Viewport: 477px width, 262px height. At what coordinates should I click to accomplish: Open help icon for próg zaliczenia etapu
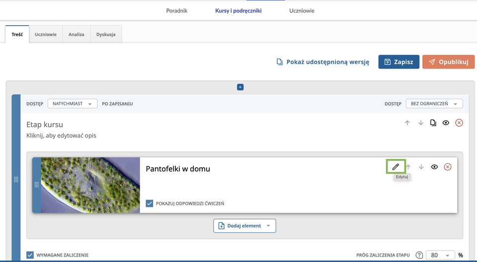coord(419,255)
